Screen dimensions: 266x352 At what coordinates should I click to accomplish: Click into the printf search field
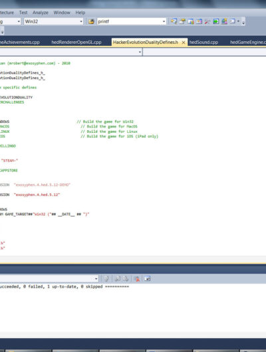[x=129, y=21]
